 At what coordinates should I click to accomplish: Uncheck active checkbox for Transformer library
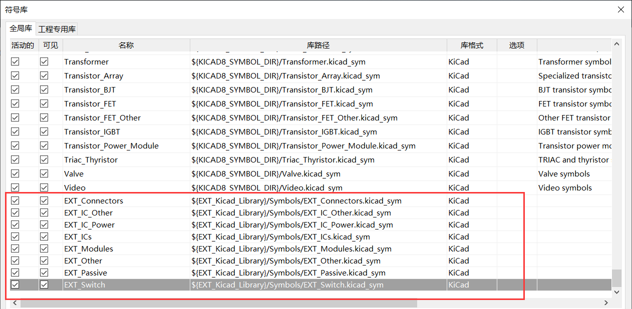(15, 62)
